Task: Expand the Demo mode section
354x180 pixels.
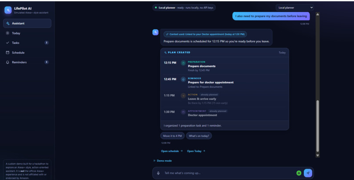Action: 163,161
